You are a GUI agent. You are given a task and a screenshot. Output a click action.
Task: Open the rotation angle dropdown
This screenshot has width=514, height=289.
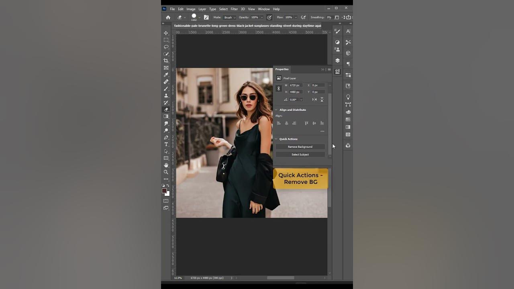point(301,100)
